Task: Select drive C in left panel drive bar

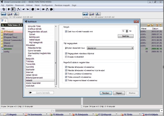Action: coord(4,14)
